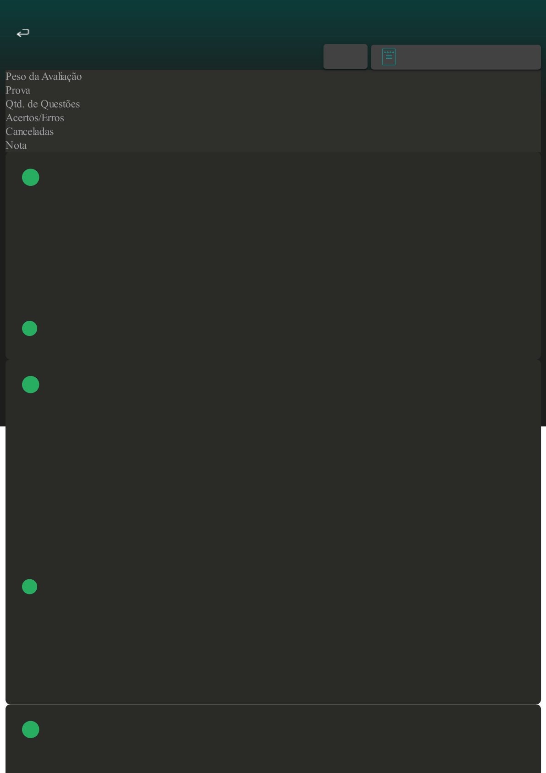
Task: Click the Acertos/Erros header
Action: [x=35, y=118]
